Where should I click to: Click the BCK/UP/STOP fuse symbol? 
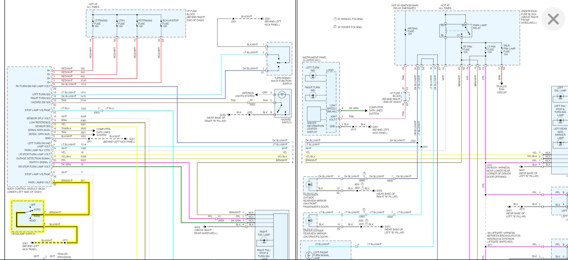pos(161,24)
